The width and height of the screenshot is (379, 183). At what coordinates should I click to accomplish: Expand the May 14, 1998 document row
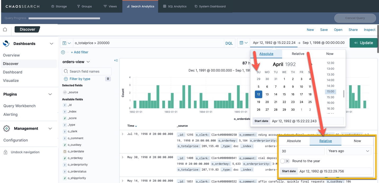point(123,181)
